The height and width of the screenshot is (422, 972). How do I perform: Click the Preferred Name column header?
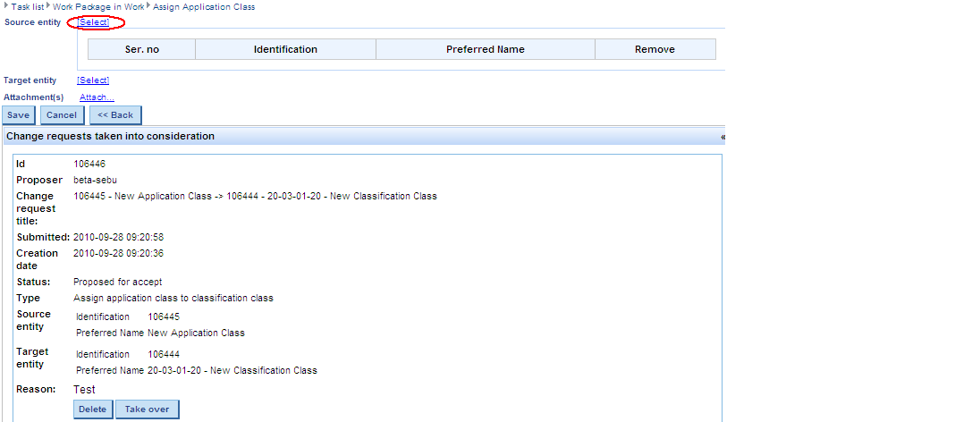click(x=485, y=49)
